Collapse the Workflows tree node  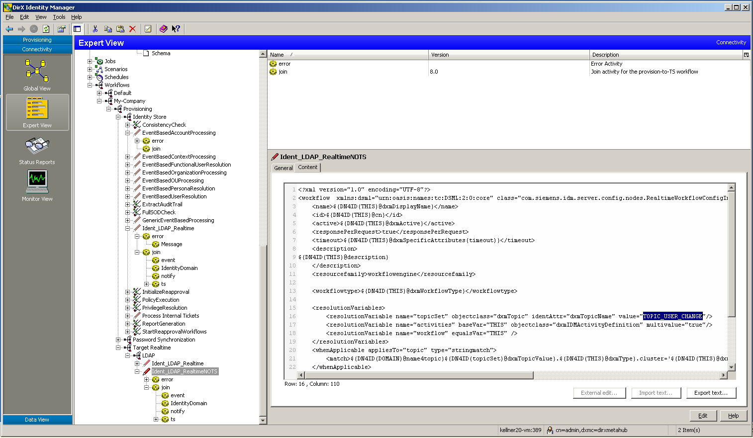[90, 85]
